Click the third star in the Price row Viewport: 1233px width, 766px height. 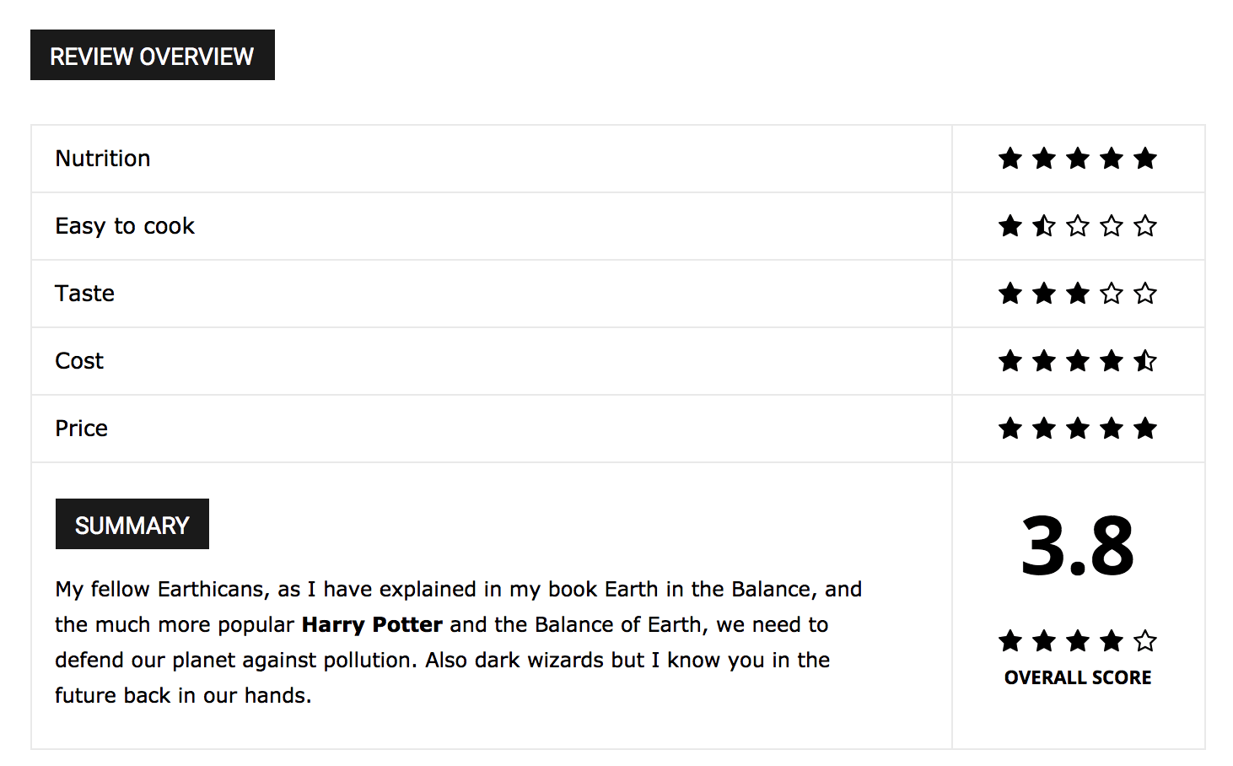click(x=1078, y=429)
